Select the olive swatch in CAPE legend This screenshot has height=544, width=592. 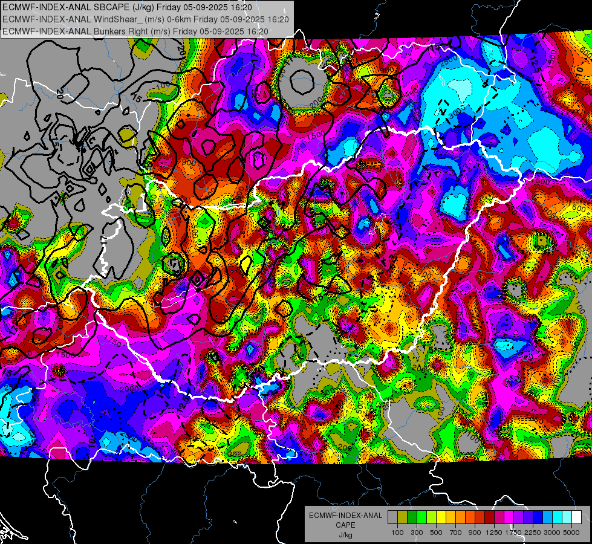click(x=403, y=517)
